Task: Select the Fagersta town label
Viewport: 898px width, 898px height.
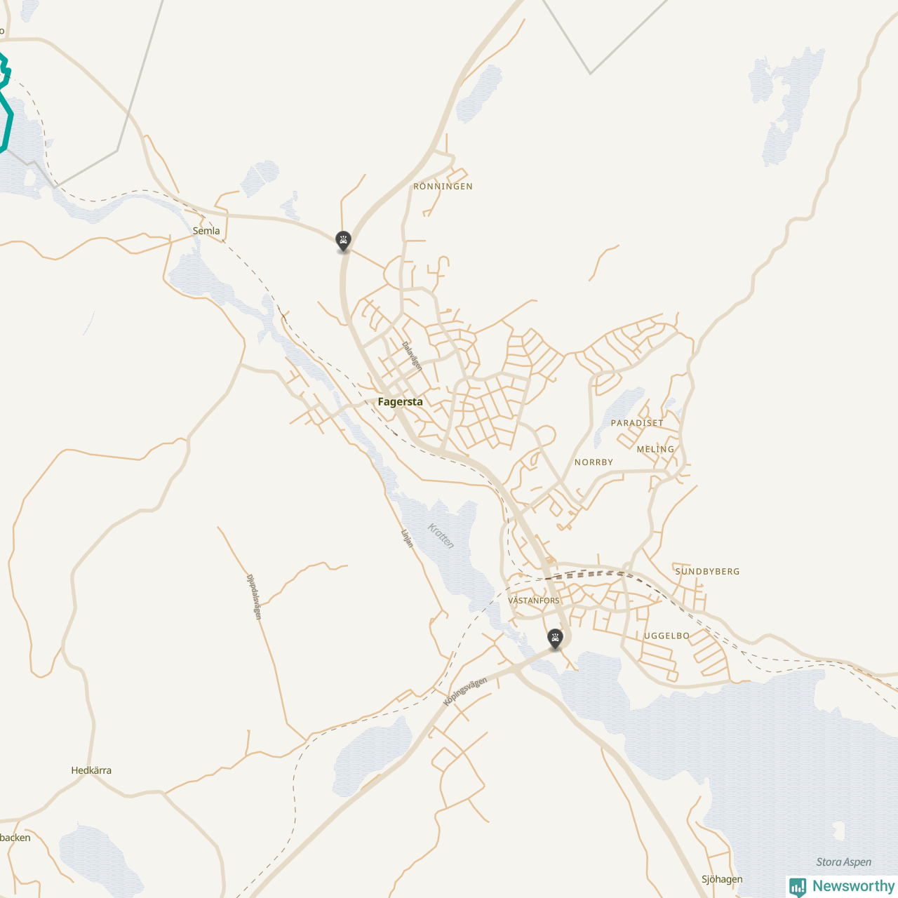Action: (400, 402)
